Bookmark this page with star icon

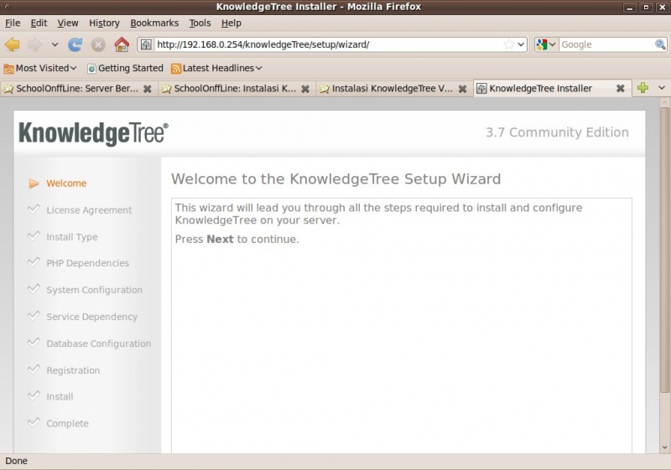508,44
